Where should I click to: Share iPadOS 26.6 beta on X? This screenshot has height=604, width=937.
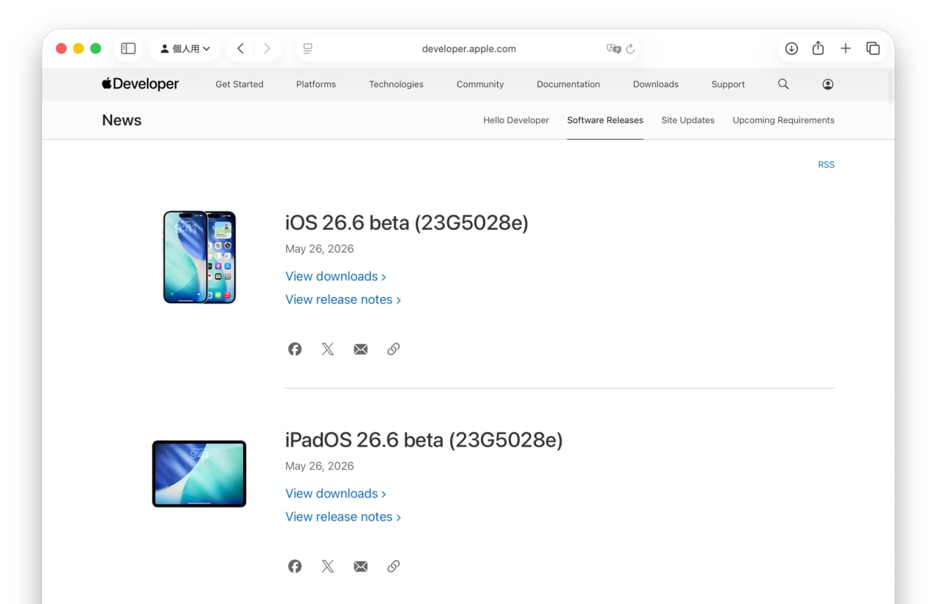tap(328, 566)
